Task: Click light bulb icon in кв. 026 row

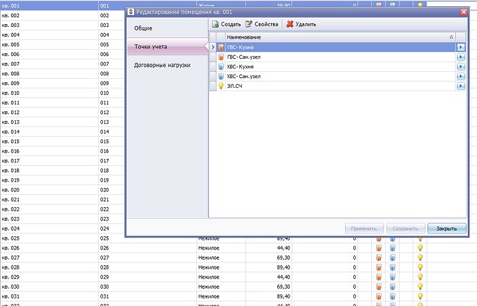Action: coord(420,248)
